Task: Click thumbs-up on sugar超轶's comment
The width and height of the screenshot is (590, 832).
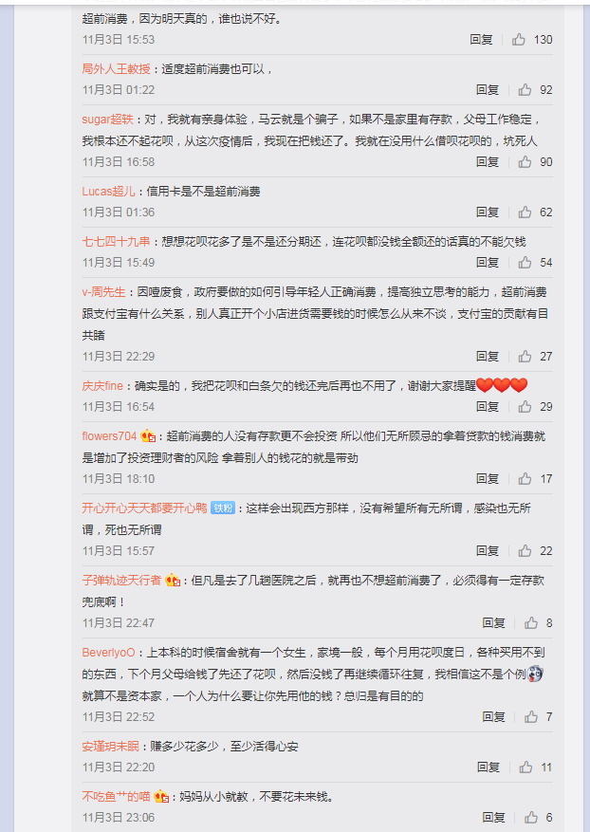Action: click(x=525, y=162)
